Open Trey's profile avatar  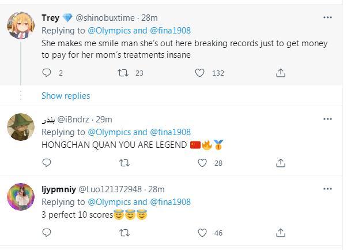pos(21,25)
